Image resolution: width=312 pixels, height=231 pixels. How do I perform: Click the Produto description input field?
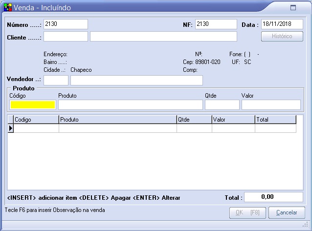130,105
